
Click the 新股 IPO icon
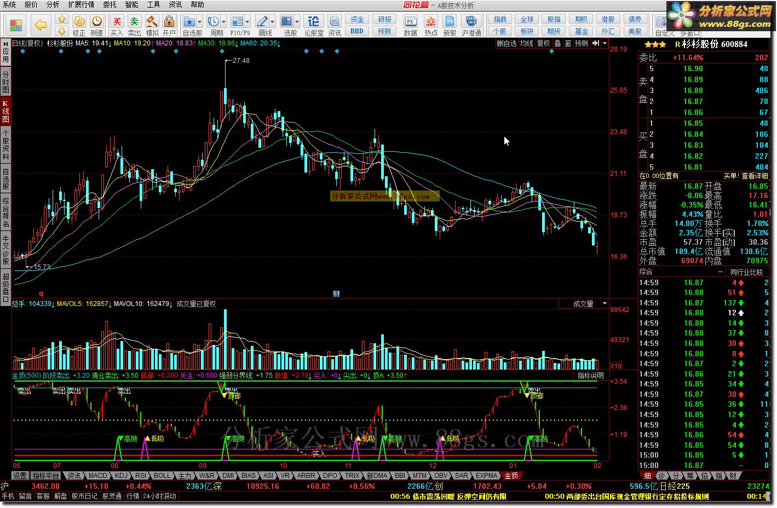tap(450, 21)
